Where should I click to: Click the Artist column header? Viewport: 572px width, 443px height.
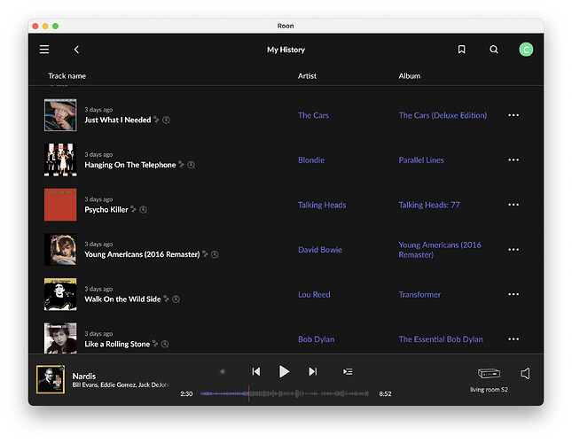coord(307,76)
